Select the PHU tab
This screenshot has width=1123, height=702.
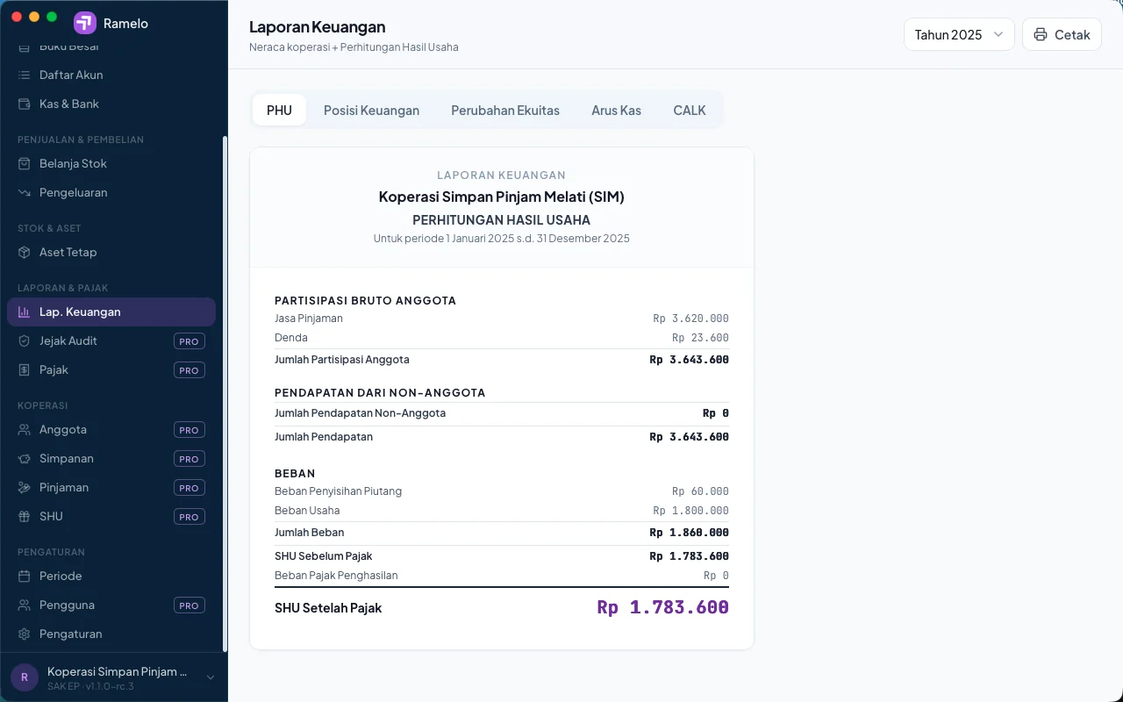pyautogui.click(x=279, y=110)
